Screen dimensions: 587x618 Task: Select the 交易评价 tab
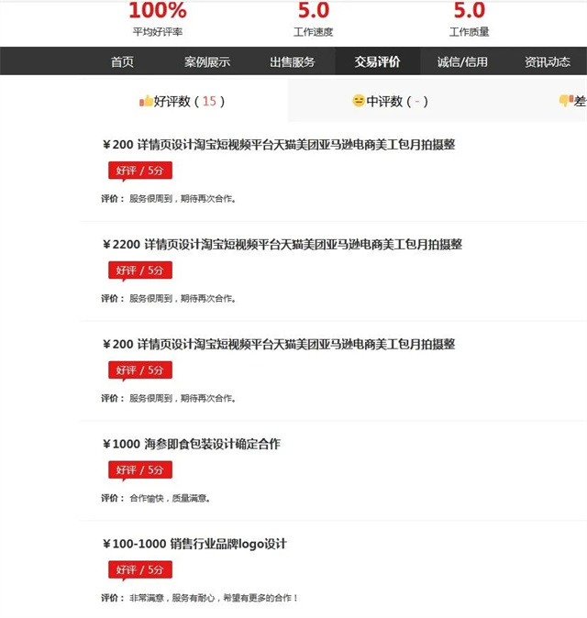pos(377,61)
